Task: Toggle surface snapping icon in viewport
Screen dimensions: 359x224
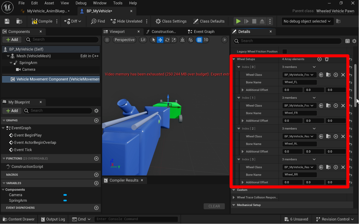Action: (190, 40)
